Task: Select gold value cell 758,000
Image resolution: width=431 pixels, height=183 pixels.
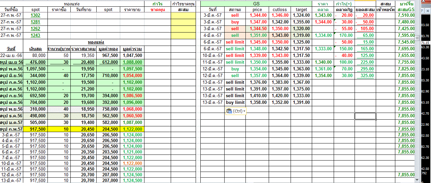Action: click(108, 109)
